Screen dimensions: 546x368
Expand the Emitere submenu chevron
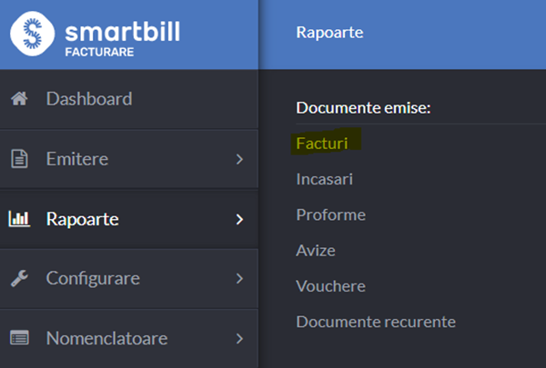point(239,159)
